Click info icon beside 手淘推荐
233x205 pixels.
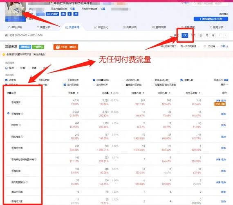22,114
